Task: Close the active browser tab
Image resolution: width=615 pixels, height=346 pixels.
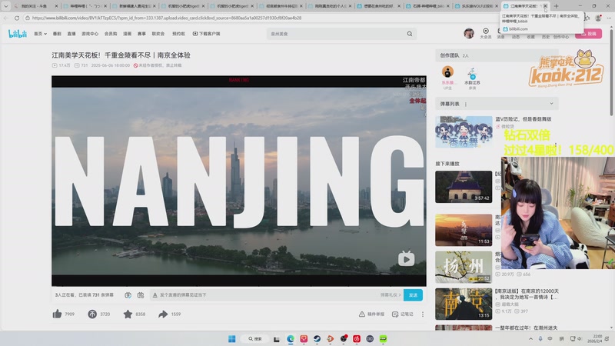Action: point(545,6)
